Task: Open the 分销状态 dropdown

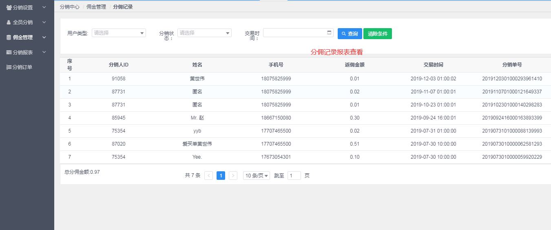Action: point(204,33)
